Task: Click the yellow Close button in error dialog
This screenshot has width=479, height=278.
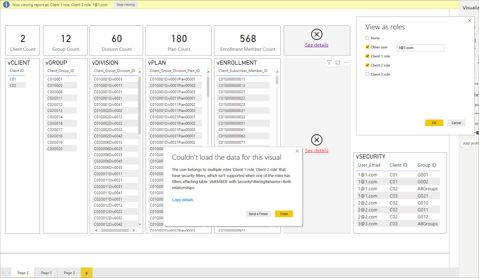Action: 284,214
